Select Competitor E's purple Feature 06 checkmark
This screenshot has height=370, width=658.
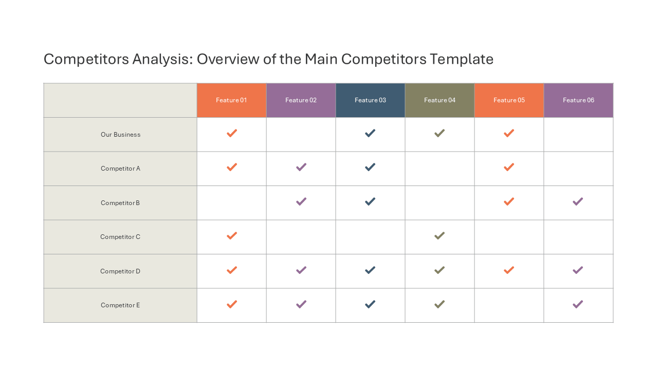(x=578, y=304)
